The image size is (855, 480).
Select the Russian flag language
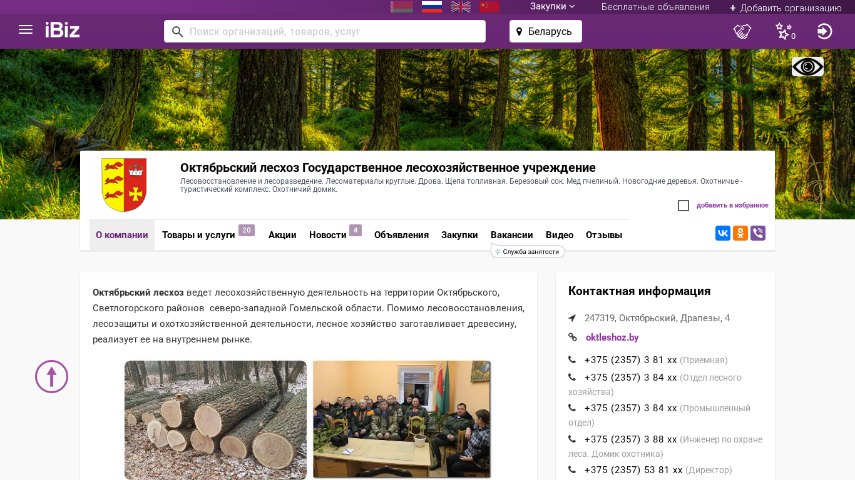tap(432, 7)
